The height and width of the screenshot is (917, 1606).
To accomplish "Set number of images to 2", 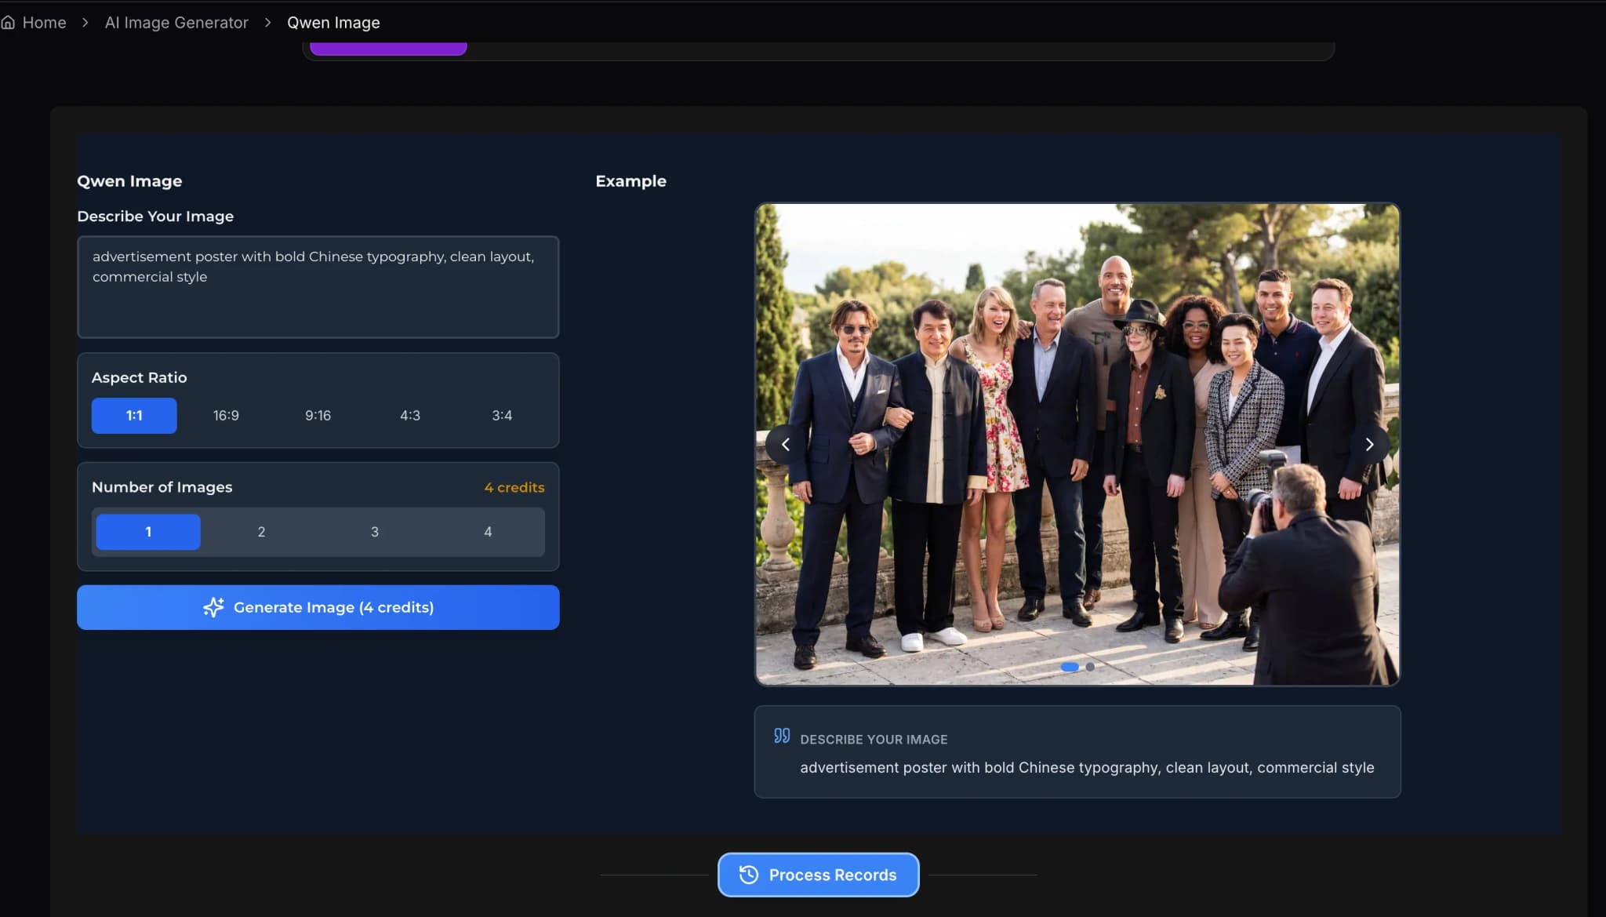I will click(261, 532).
